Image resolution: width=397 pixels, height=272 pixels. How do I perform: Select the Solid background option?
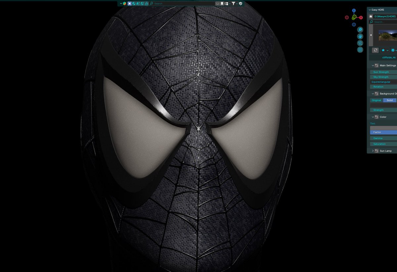point(390,100)
